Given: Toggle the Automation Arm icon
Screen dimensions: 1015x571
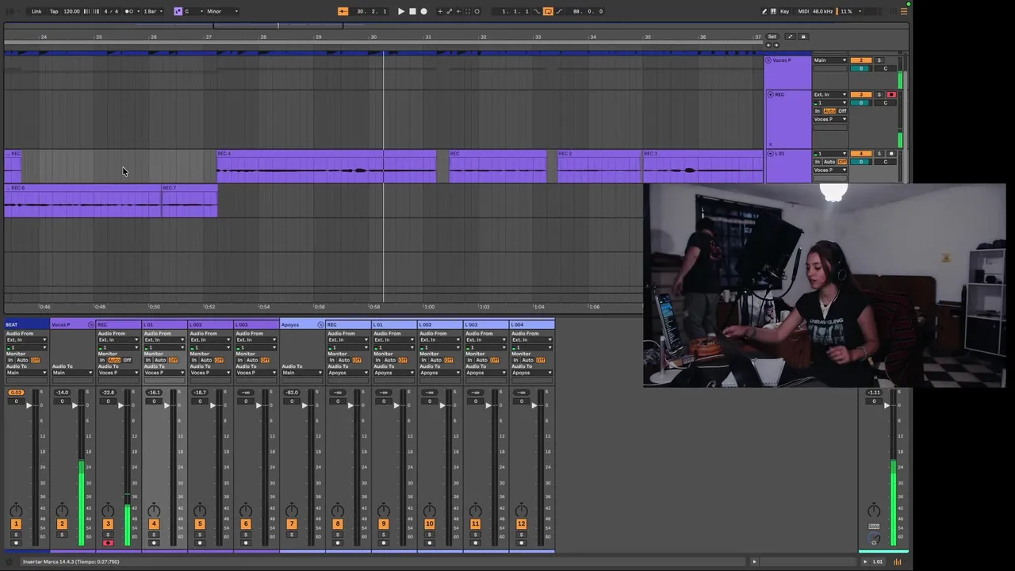Looking at the screenshot, I should (450, 11).
